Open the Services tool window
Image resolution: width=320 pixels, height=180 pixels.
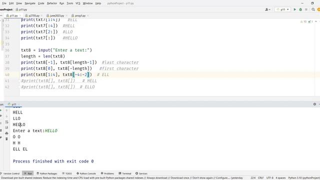coord(141,173)
